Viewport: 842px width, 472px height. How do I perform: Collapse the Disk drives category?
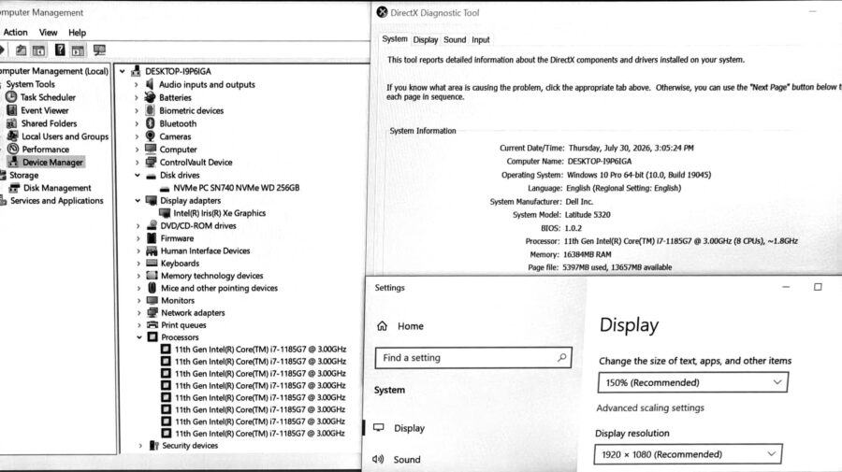point(138,175)
